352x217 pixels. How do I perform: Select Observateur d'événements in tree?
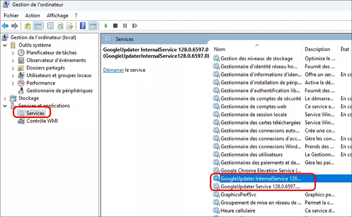click(56, 60)
